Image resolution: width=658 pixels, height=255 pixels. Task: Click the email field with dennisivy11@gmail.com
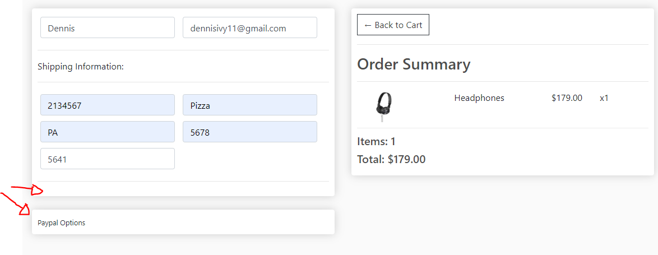pyautogui.click(x=249, y=27)
